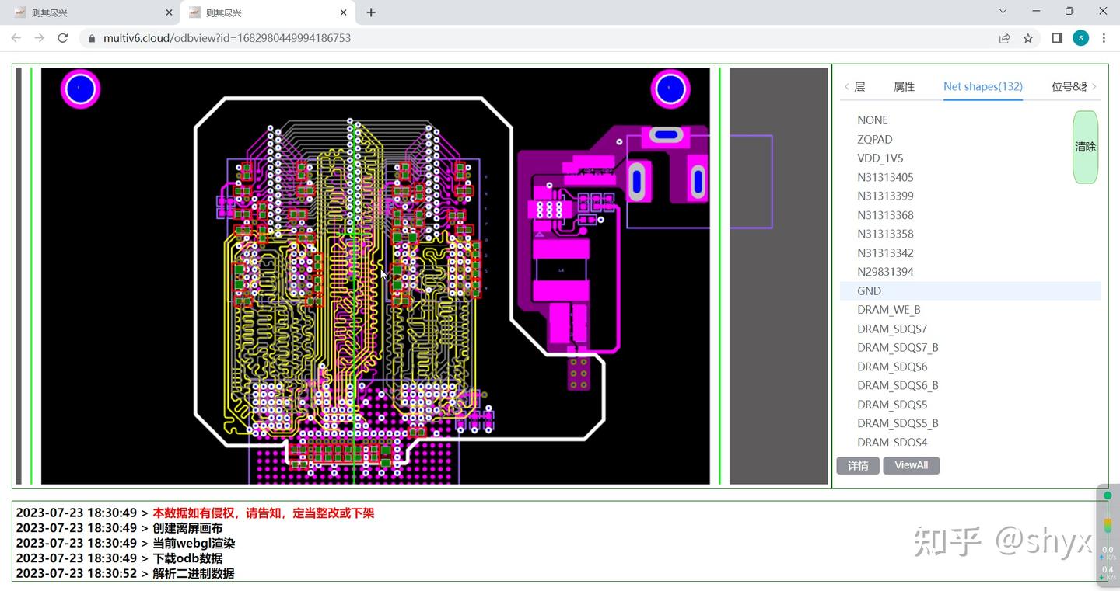Click the share page icon in address bar
1120x591 pixels.
click(1005, 37)
